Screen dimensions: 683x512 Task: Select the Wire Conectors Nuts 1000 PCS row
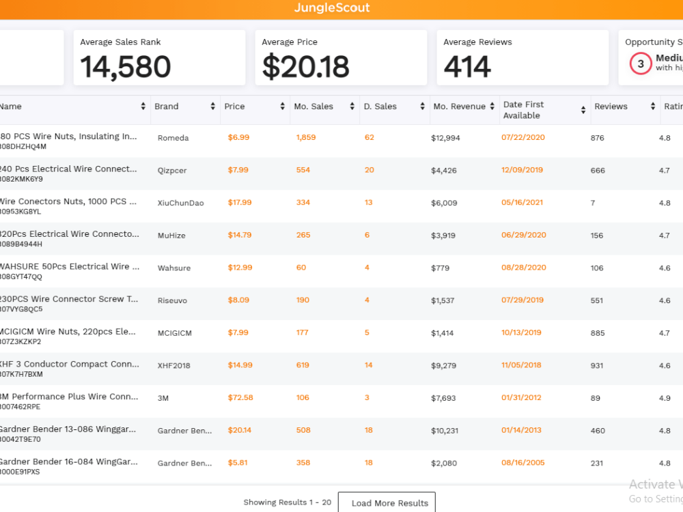tap(341, 206)
